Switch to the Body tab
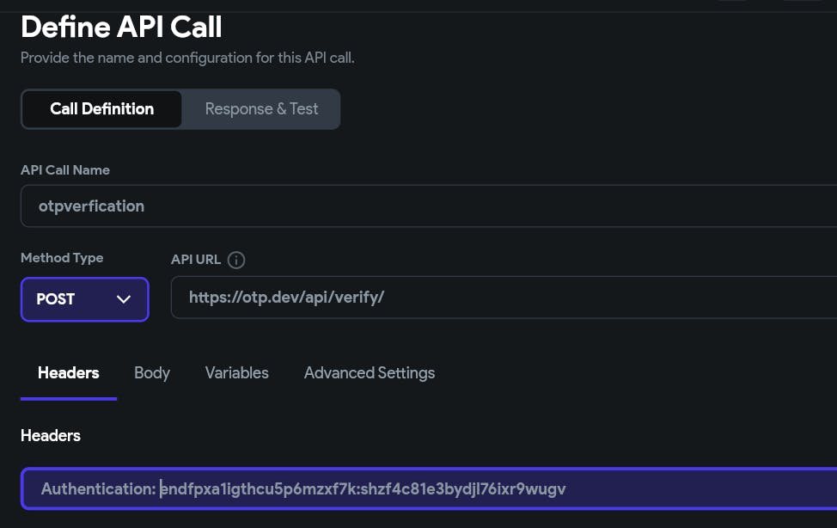 152,372
